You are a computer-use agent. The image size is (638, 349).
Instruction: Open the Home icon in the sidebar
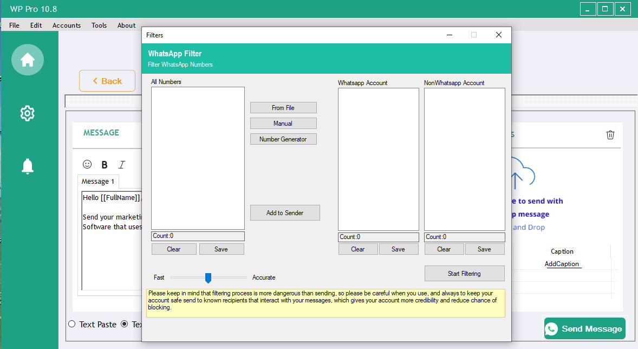coord(27,60)
